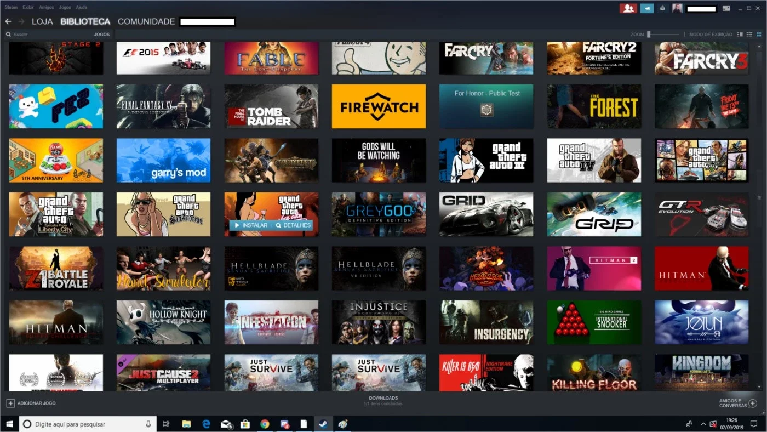The height and width of the screenshot is (432, 767).
Task: Go back with the left arrow
Action: pos(8,21)
